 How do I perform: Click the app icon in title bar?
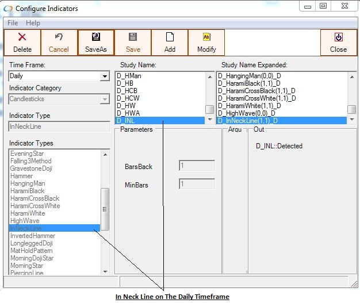pos(8,9)
